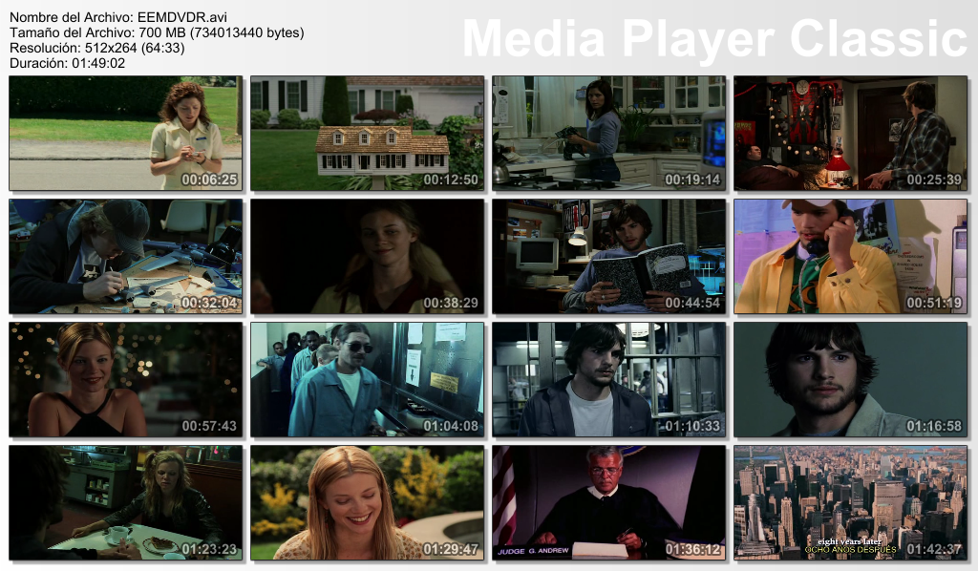The width and height of the screenshot is (978, 571).
Task: Select the city skyline thumbnail at 01:42:37
Action: pos(850,502)
